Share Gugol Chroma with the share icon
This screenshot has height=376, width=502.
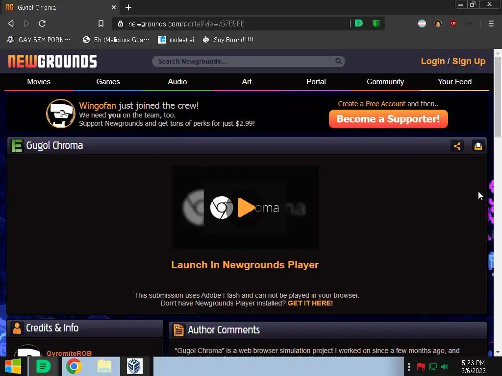tap(457, 146)
